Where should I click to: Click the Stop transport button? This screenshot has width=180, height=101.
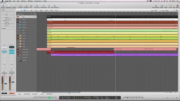46,98
